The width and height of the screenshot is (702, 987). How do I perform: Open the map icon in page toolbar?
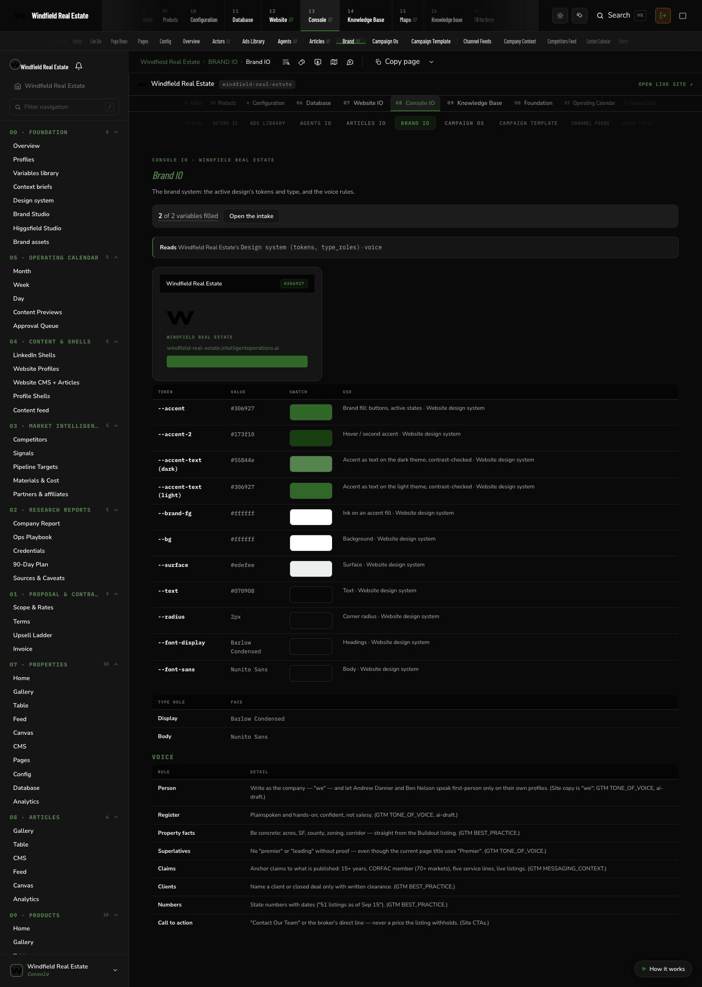(x=334, y=62)
